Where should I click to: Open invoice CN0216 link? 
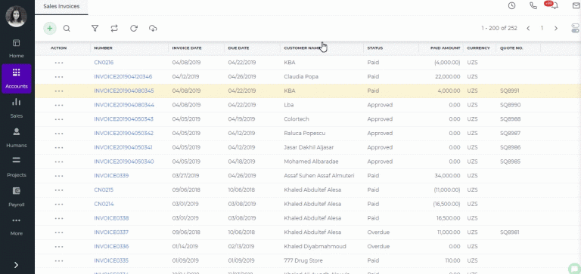point(104,63)
